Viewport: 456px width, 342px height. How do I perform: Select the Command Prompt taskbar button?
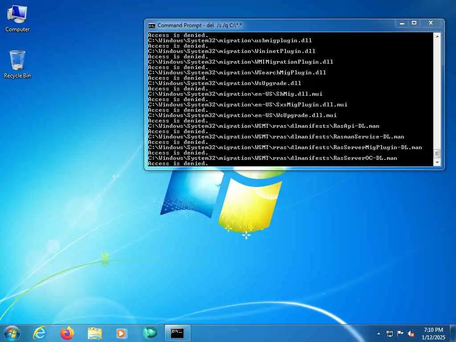pyautogui.click(x=177, y=333)
